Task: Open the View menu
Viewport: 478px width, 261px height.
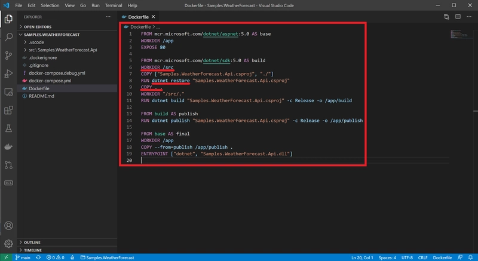Action: tap(69, 5)
